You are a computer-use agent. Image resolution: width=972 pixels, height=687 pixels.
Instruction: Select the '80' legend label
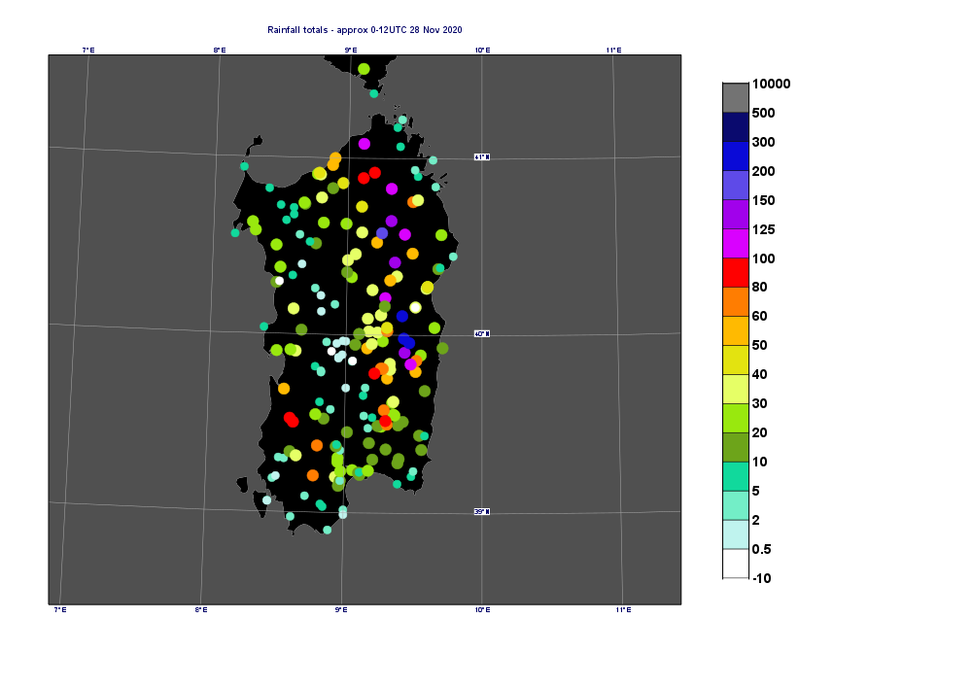[760, 287]
